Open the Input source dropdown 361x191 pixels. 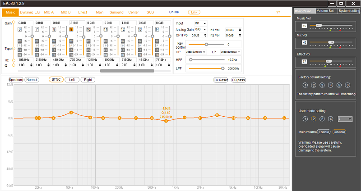201,23
